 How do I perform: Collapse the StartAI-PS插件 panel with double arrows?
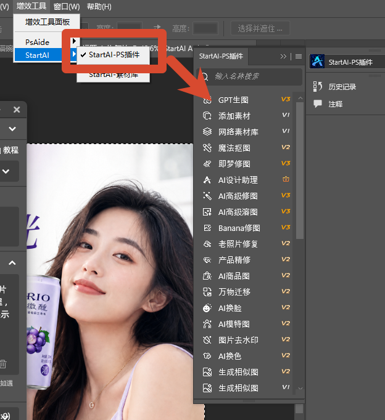coord(283,56)
